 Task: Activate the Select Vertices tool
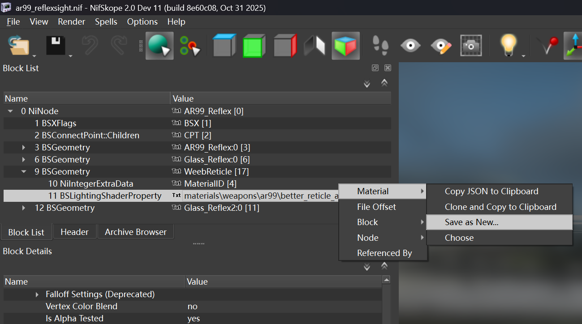pyautogui.click(x=190, y=46)
